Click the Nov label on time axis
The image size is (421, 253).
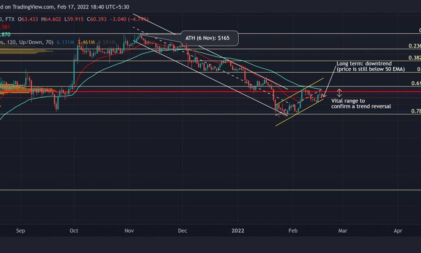coord(129,231)
